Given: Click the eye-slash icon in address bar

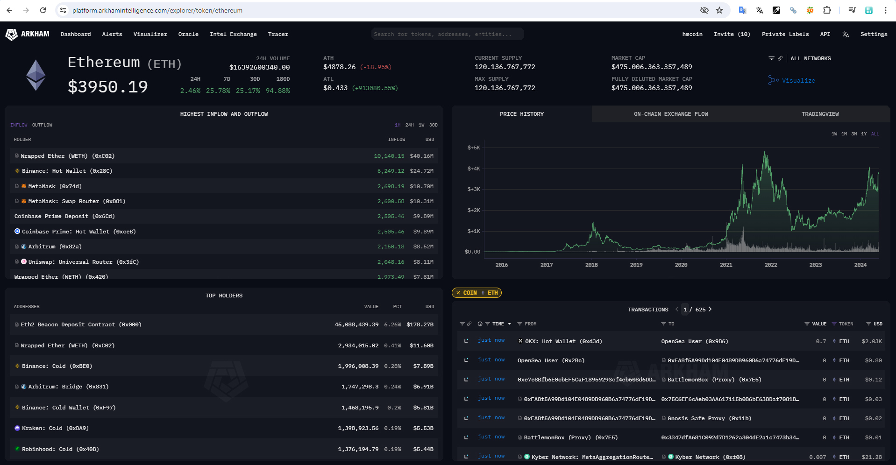Looking at the screenshot, I should 704,10.
